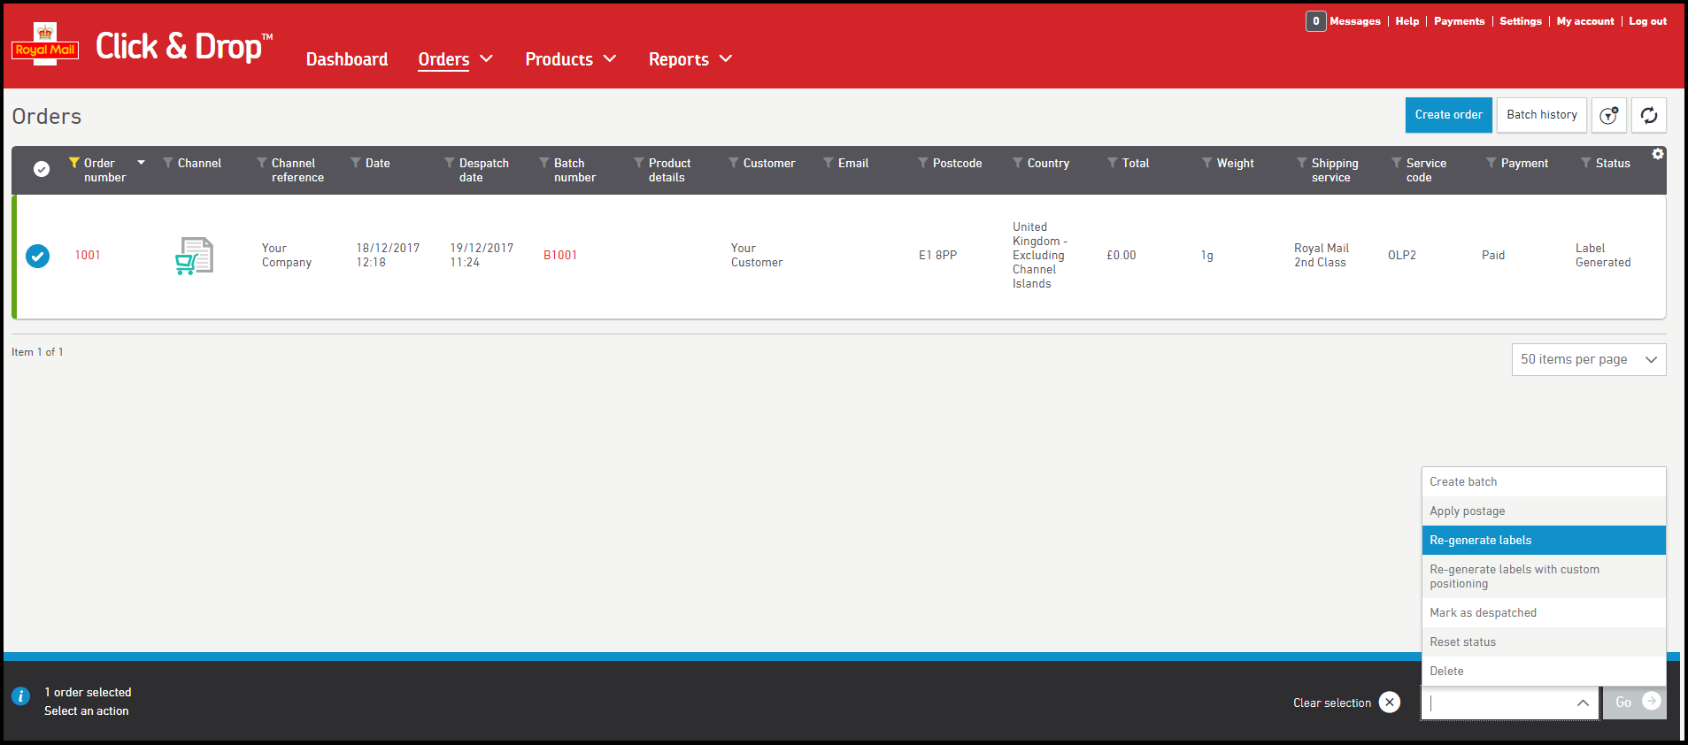Viewport: 1688px width, 745px height.
Task: Open batch number B1001 link
Action: tap(560, 256)
